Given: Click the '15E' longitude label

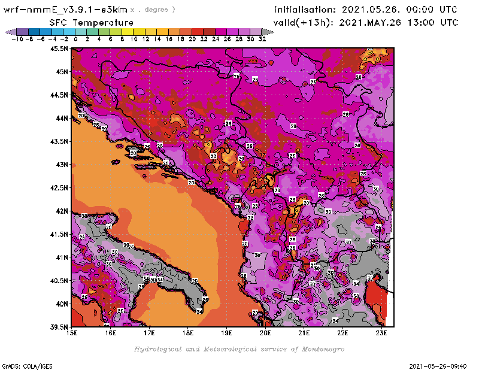Looking at the screenshot, I should (x=72, y=333).
